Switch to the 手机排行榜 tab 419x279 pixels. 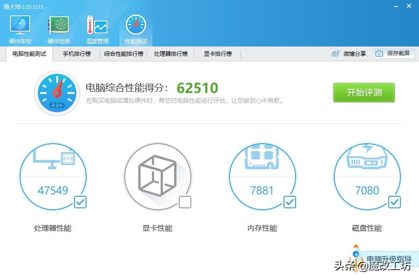76,53
